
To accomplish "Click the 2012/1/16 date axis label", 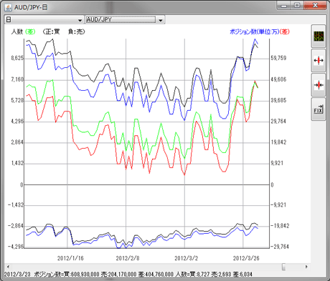I will [70, 258].
